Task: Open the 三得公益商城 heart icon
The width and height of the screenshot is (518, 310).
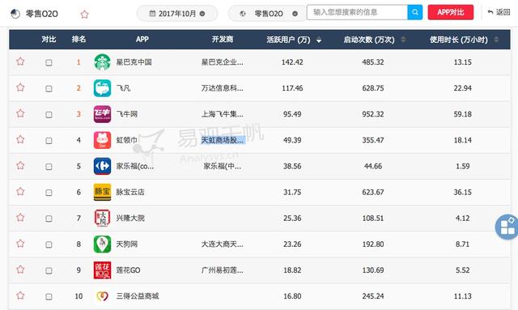Action: tap(103, 296)
